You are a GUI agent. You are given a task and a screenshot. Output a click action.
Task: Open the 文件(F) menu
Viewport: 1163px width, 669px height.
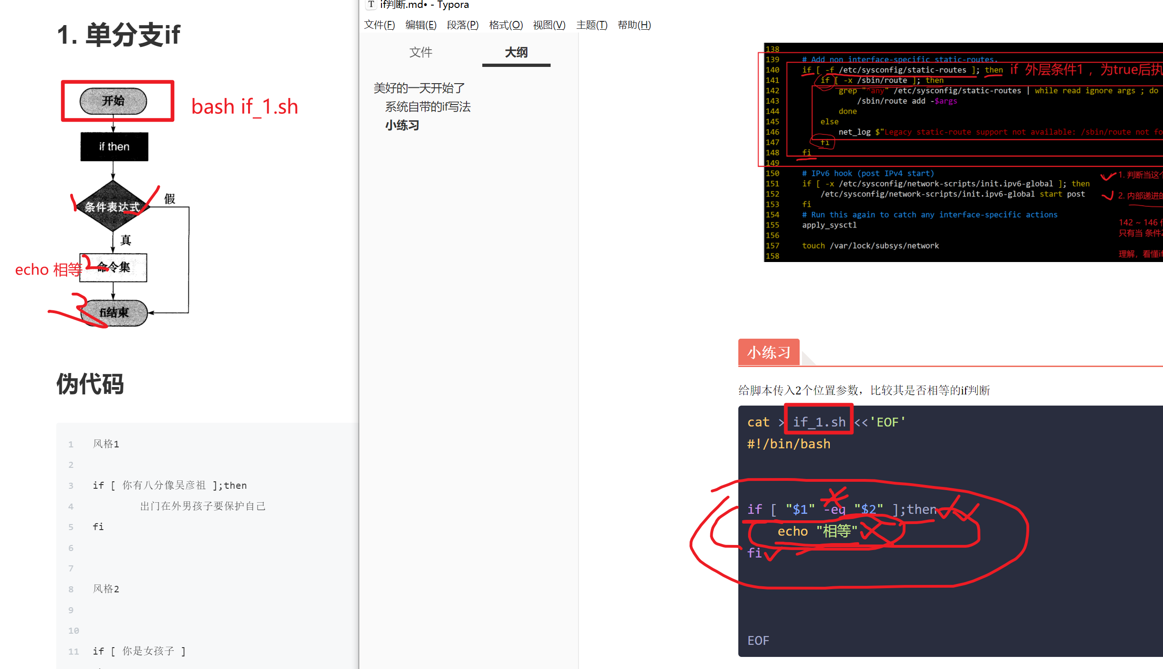point(379,25)
